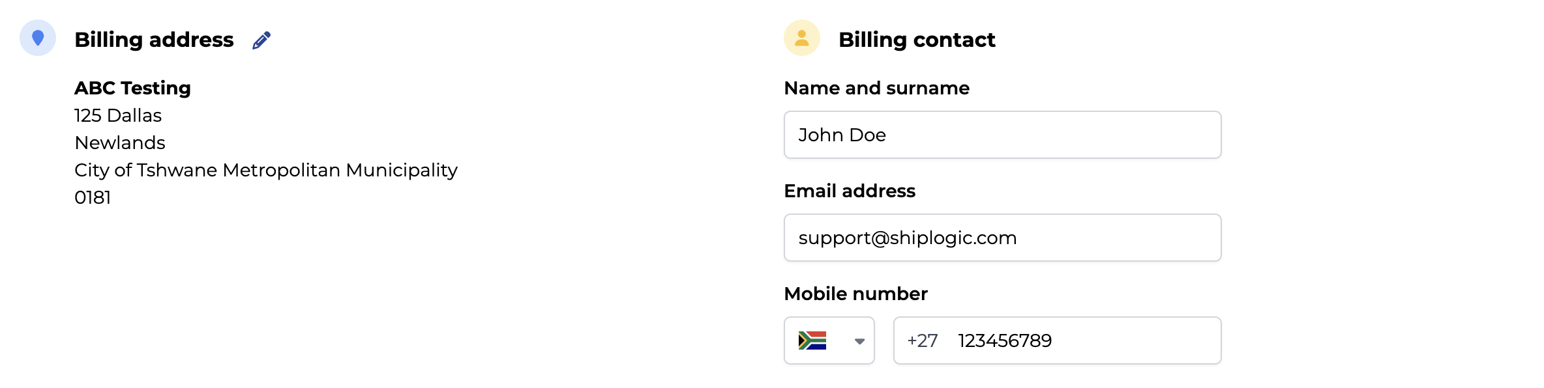The width and height of the screenshot is (1544, 388).
Task: Click the South African flag icon
Action: click(x=812, y=340)
